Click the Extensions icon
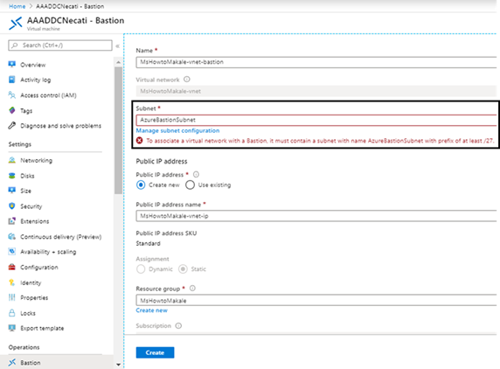This screenshot has width=500, height=369. [x=11, y=221]
